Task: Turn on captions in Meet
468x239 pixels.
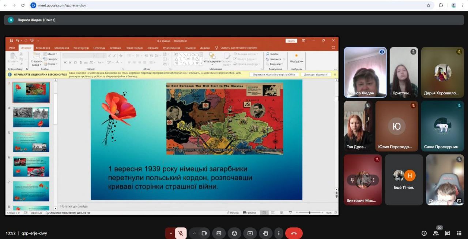Action: coord(219,233)
